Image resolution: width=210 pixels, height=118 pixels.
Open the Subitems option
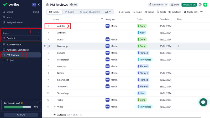[175, 12]
